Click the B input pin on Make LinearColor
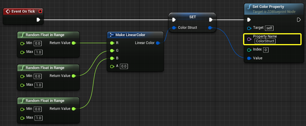The image size is (306, 126). [x=112, y=58]
